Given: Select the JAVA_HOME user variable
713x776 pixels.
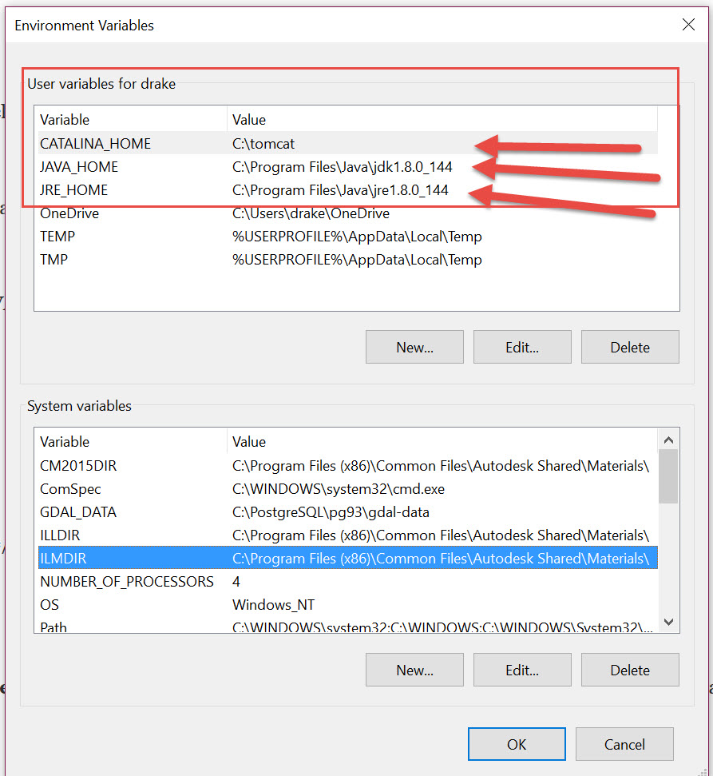Looking at the screenshot, I should pos(79,167).
